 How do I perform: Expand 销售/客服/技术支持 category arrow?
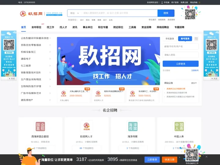[x=50, y=72]
